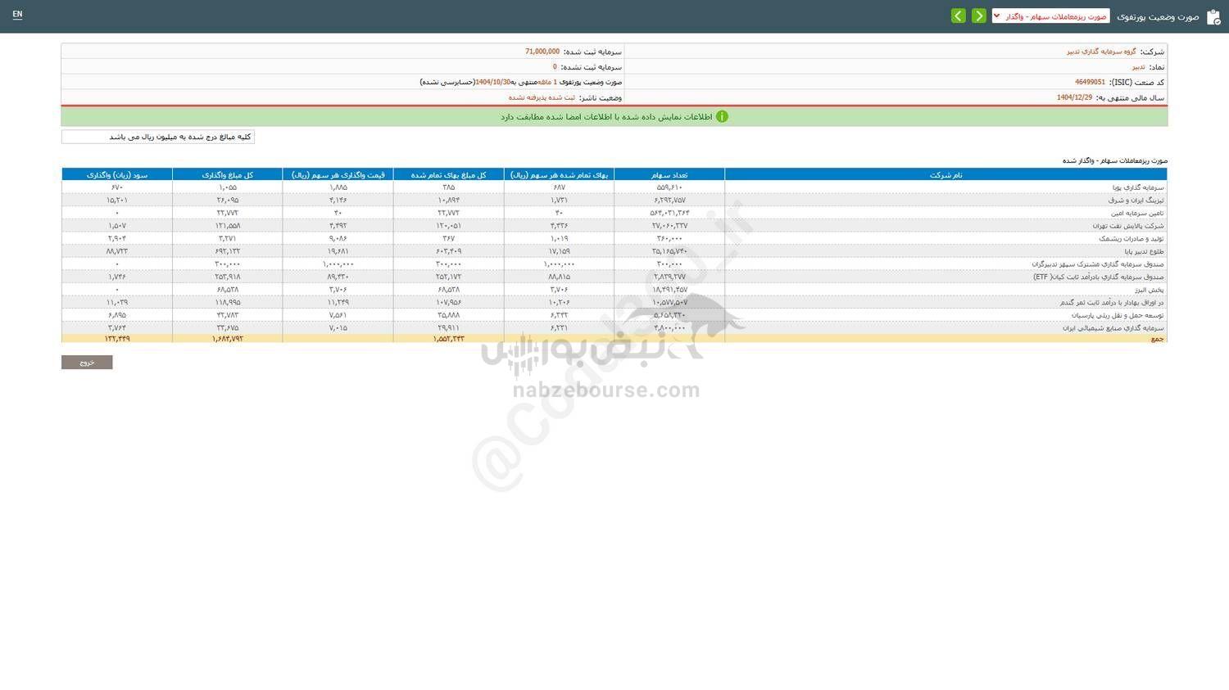
Task: Click the right-pointing green arrow button
Action: [978, 16]
